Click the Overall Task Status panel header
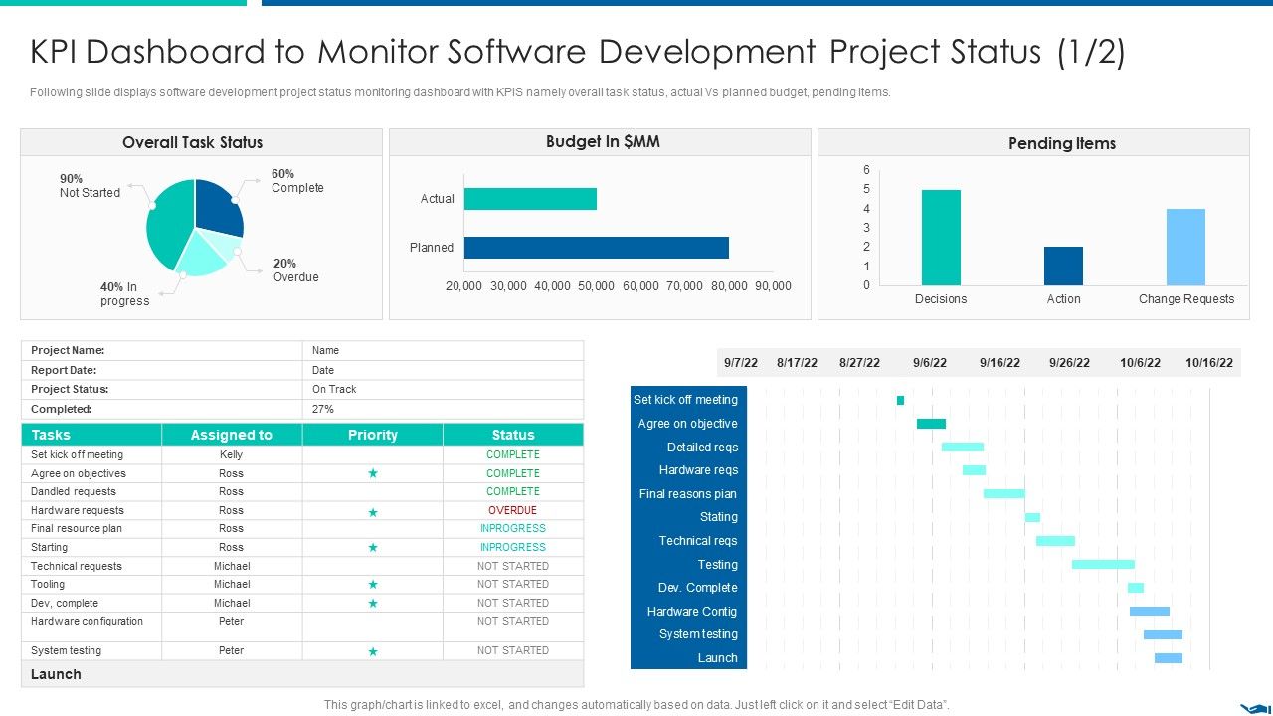This screenshot has height=716, width=1273. click(192, 142)
